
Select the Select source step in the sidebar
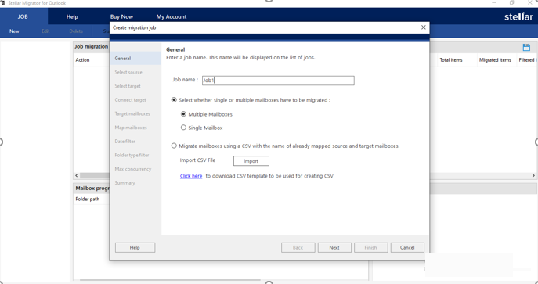128,72
